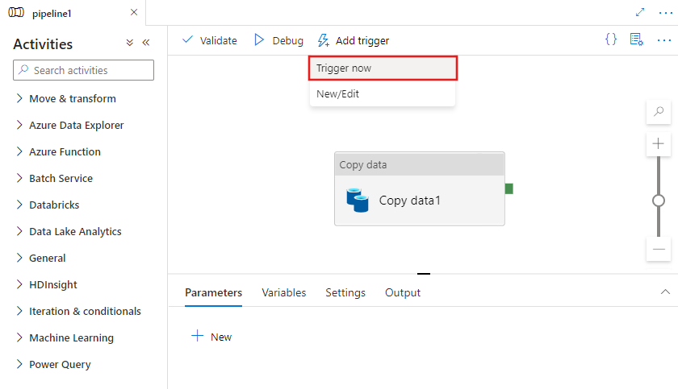This screenshot has height=389, width=678.
Task: Add a New parameter
Action: tap(211, 337)
